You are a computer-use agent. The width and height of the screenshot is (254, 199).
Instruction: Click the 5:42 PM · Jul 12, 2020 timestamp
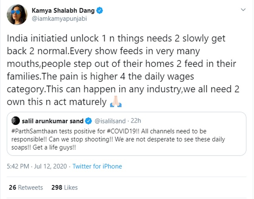point(37,166)
